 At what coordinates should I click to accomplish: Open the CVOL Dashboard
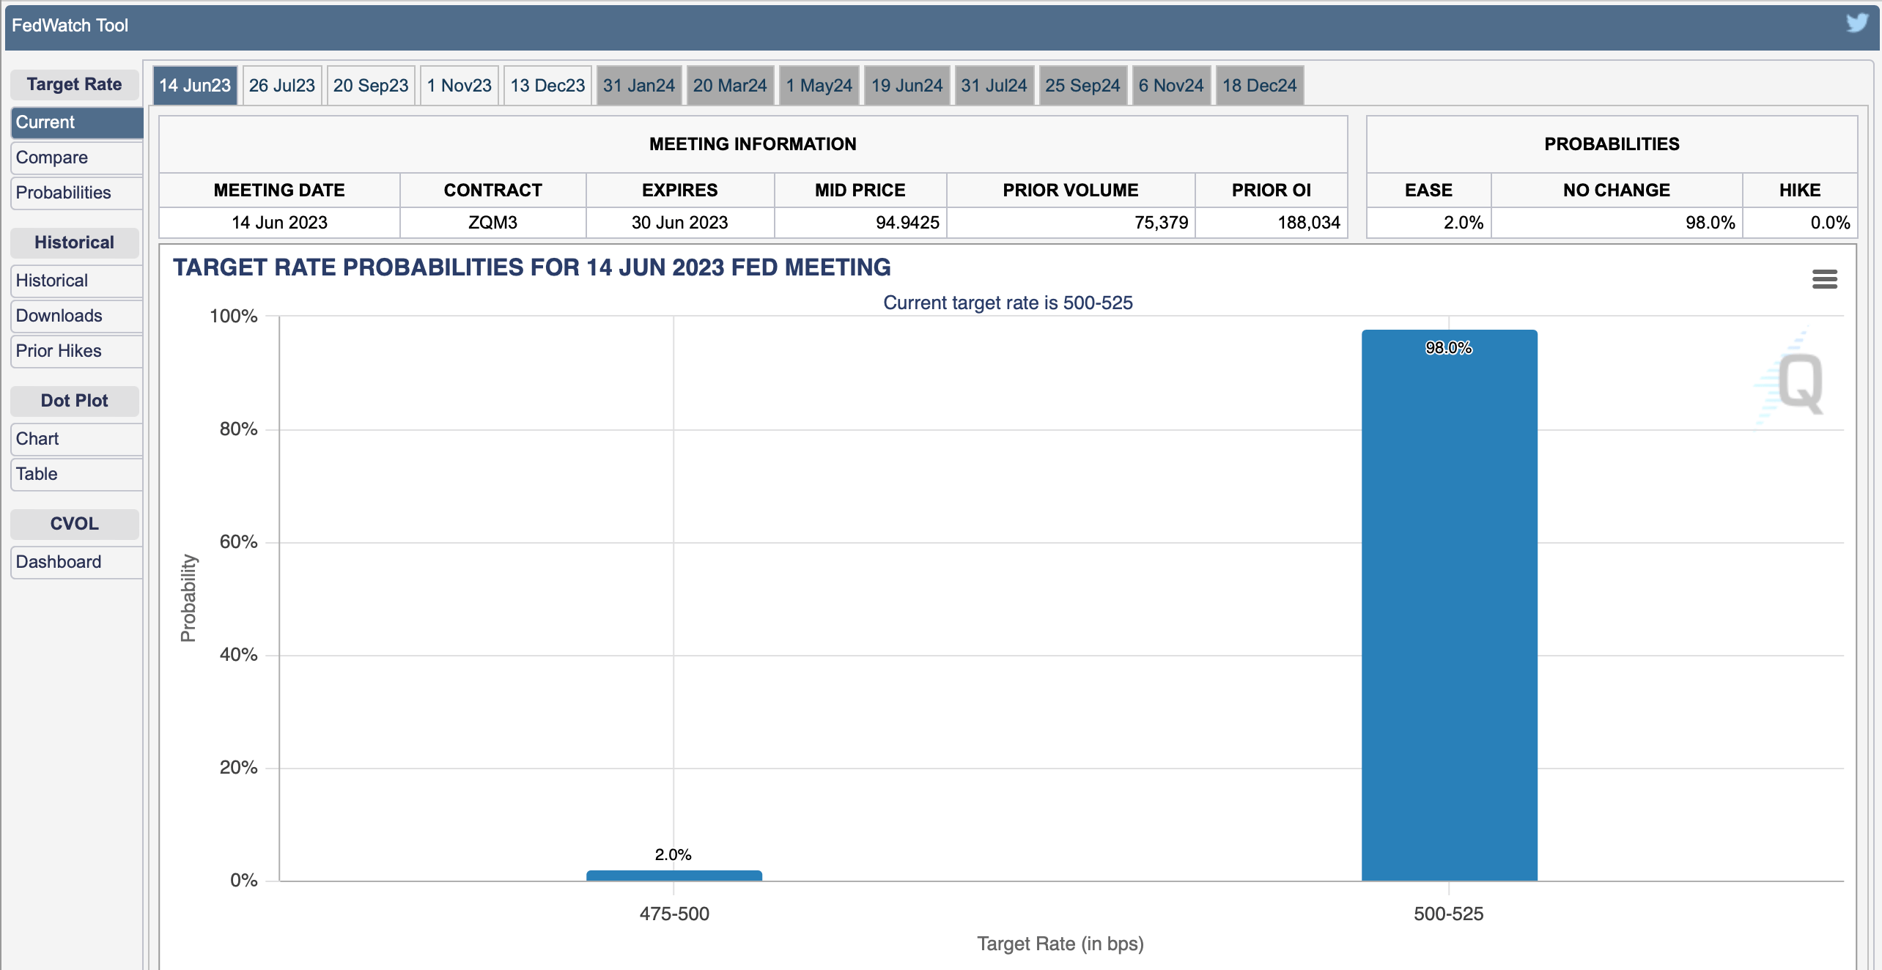pyautogui.click(x=76, y=562)
